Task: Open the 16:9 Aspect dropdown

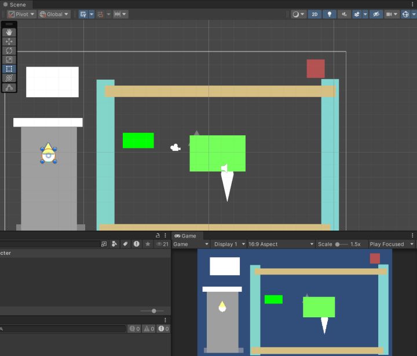Action: (x=281, y=244)
